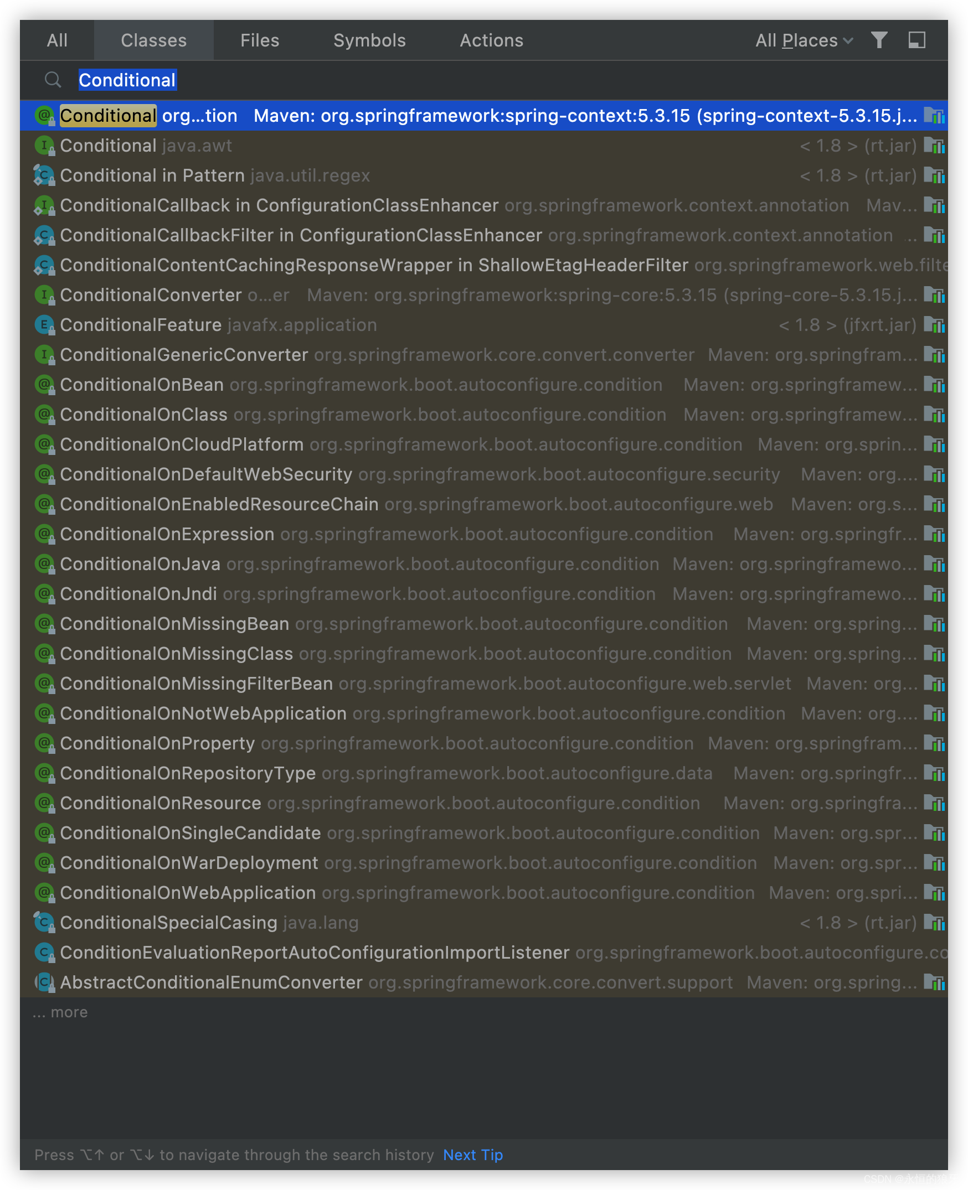Select ConditionalOnSingleCandidate result

click(x=484, y=832)
